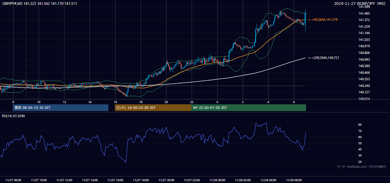Click price axis value 140.014

point(364,99)
